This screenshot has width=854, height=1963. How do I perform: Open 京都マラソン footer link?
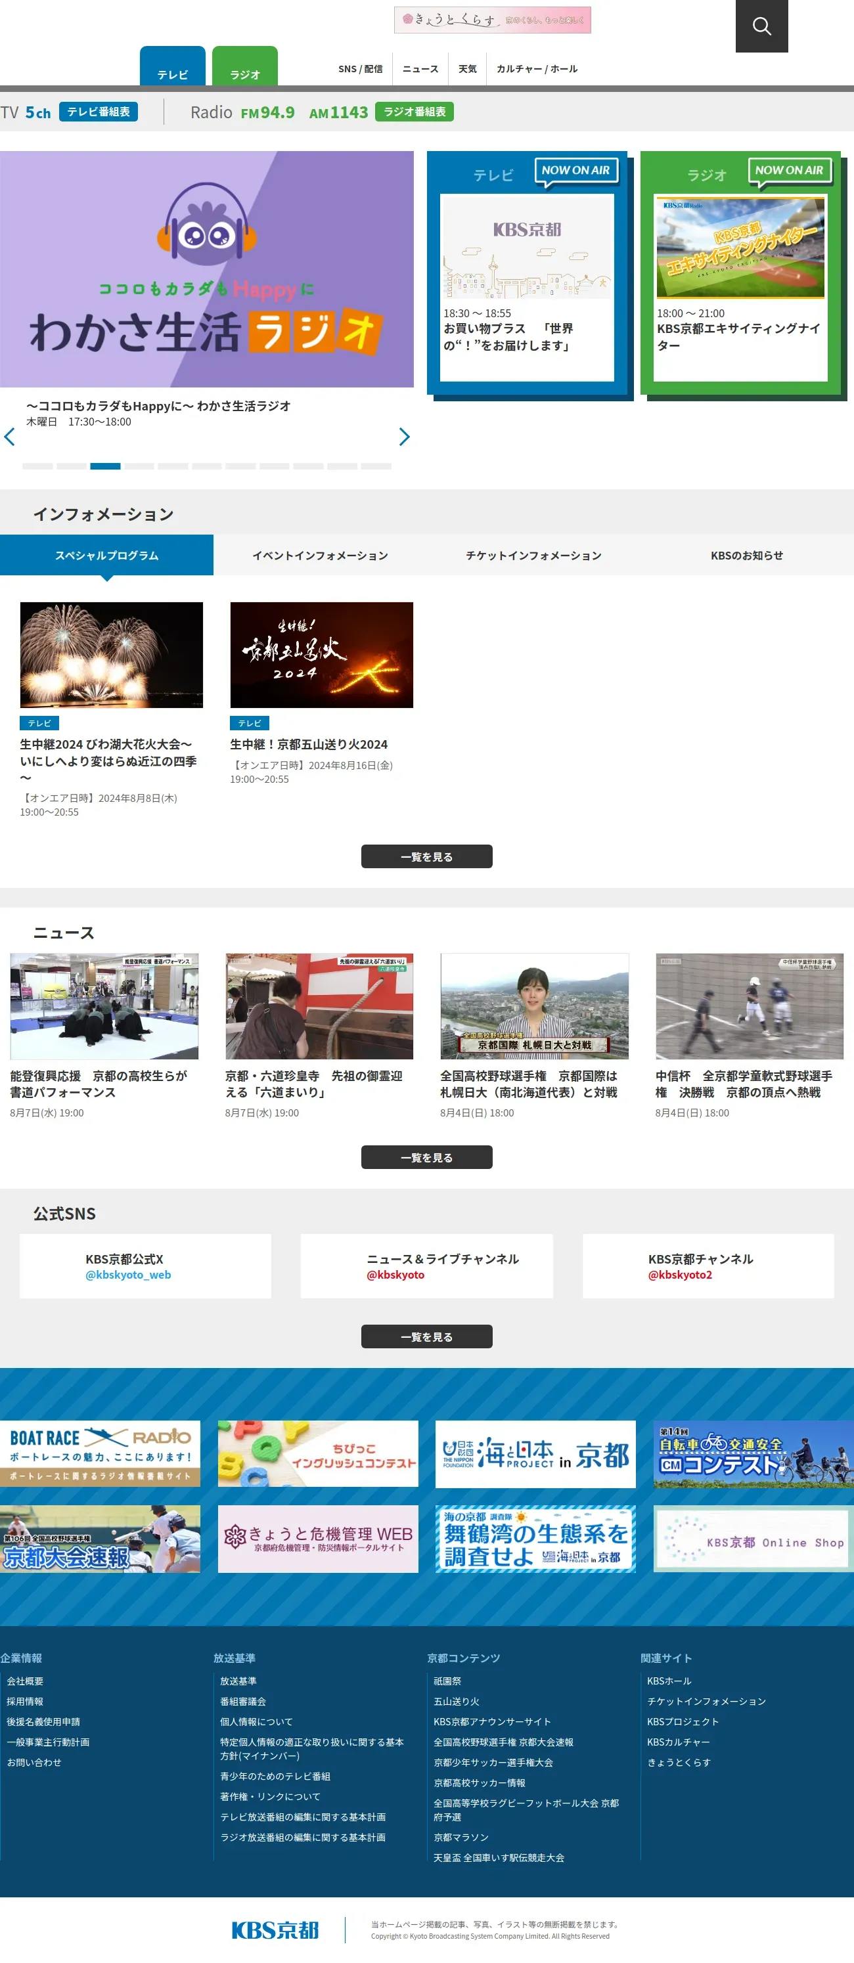click(x=461, y=1838)
